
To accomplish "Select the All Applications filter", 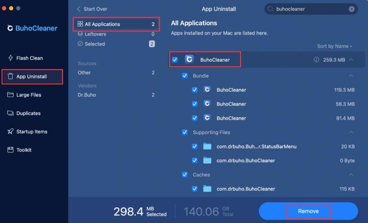I will (116, 24).
